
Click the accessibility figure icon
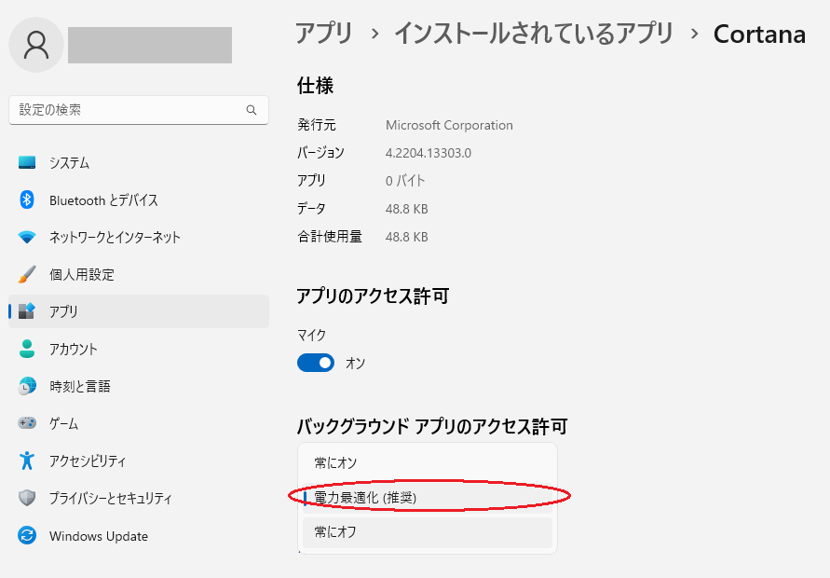point(27,461)
